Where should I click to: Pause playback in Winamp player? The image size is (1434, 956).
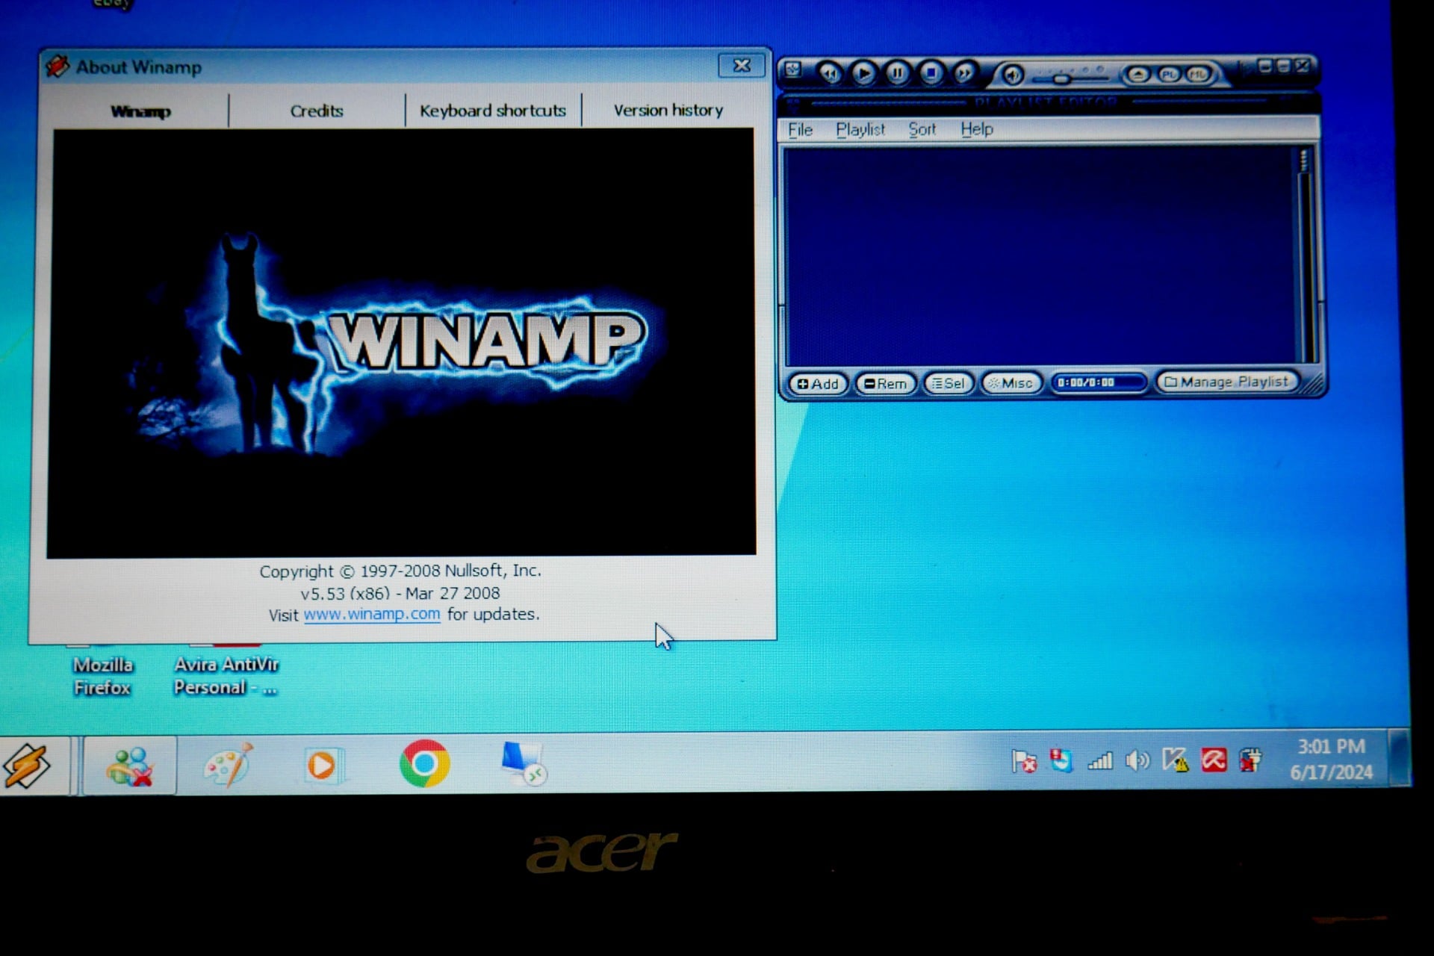pos(897,72)
